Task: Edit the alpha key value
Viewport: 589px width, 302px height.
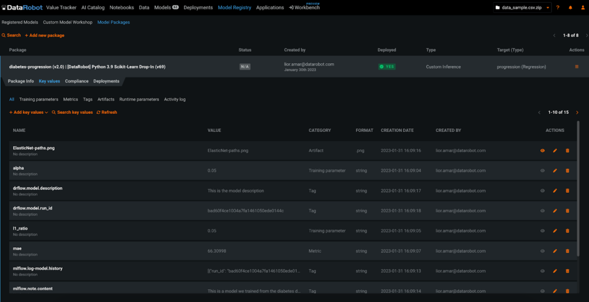Action: (x=555, y=170)
